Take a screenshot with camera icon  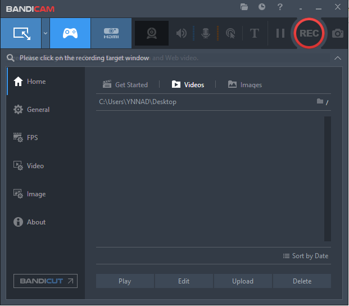pyautogui.click(x=337, y=33)
